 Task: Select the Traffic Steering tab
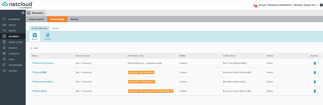(39, 28)
